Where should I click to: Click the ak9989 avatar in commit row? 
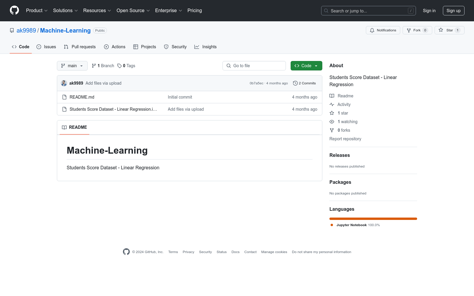click(x=64, y=83)
